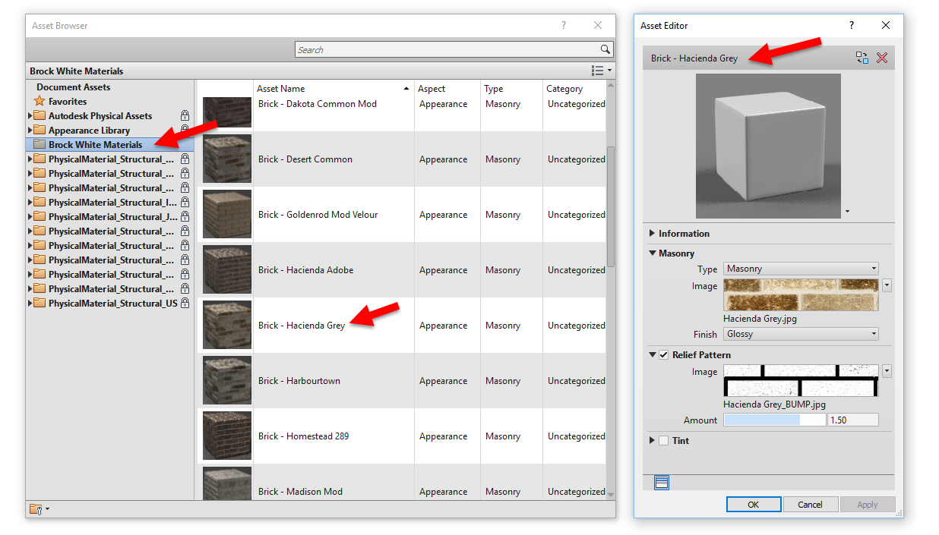Click the red X to delete the asset
The width and height of the screenshot is (939, 535).
881,58
